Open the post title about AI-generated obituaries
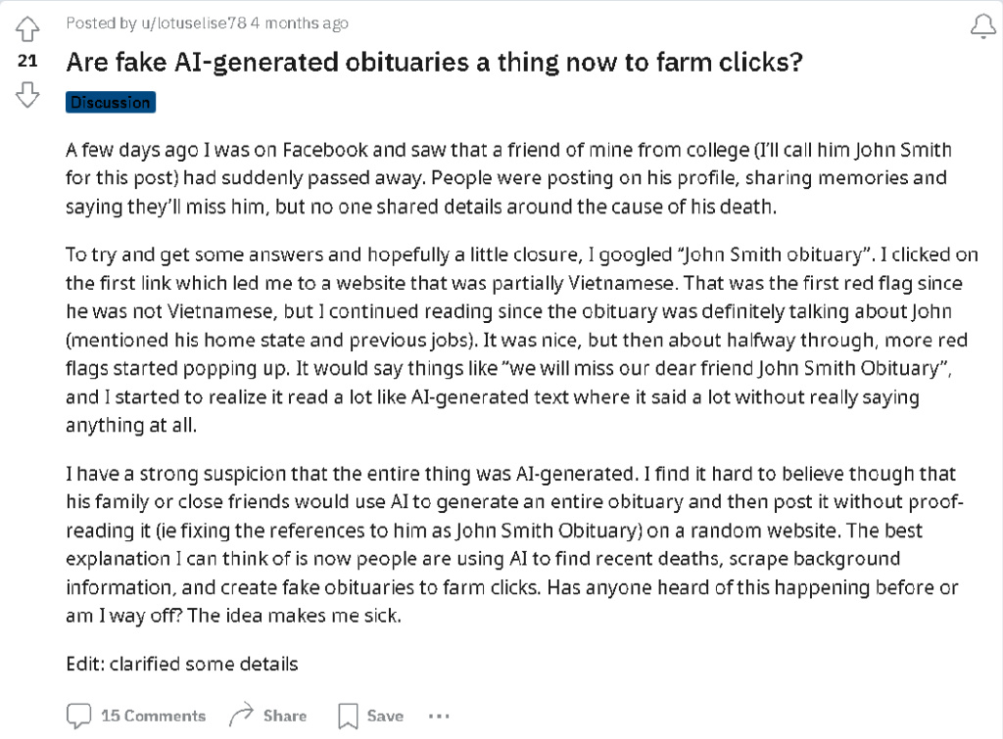Screen dimensions: 1003x739 [x=434, y=63]
